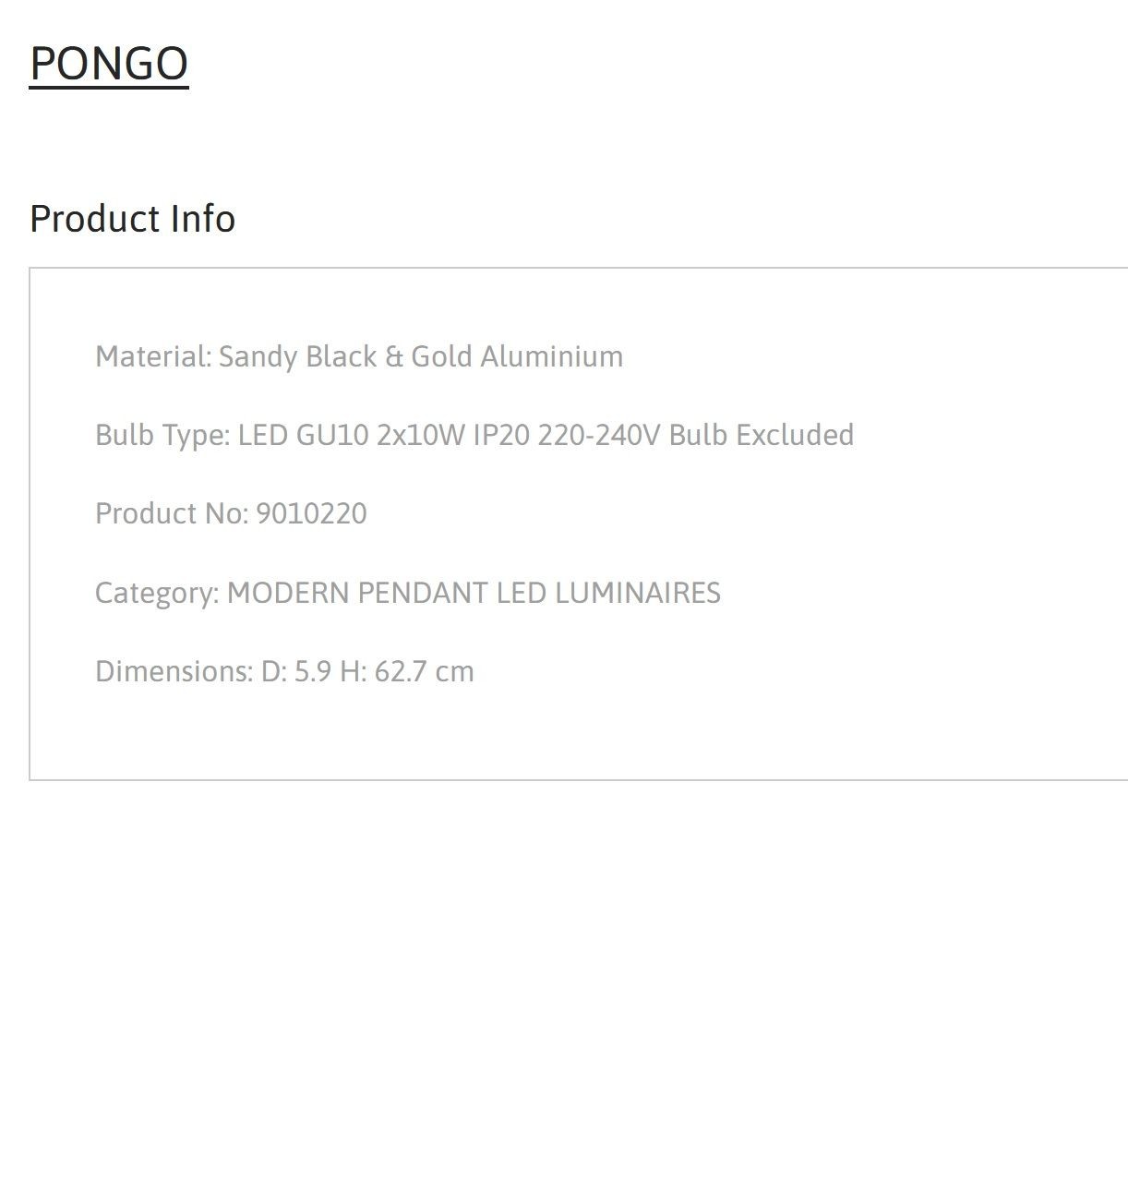Click the IP20 rating text
The image size is (1128, 1179).
pyautogui.click(x=502, y=435)
